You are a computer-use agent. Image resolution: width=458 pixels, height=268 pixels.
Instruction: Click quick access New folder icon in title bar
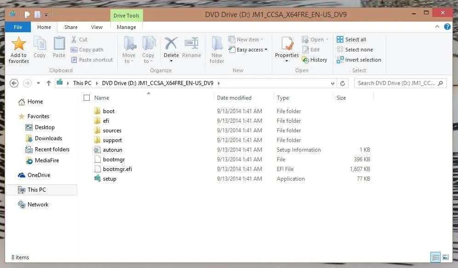(x=37, y=14)
